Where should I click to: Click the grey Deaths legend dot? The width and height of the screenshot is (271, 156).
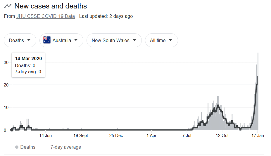coord(17,147)
